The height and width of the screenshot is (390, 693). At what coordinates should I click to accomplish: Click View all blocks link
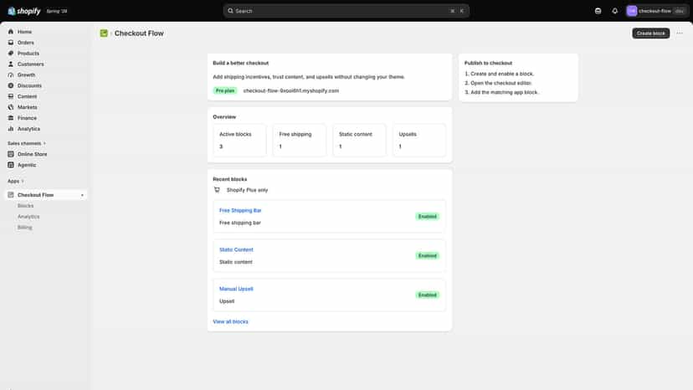point(231,322)
